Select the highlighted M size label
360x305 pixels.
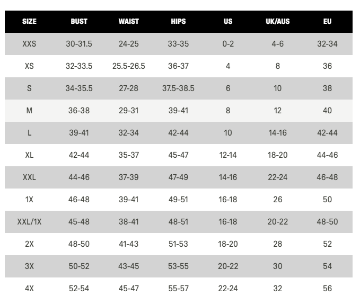coord(29,111)
